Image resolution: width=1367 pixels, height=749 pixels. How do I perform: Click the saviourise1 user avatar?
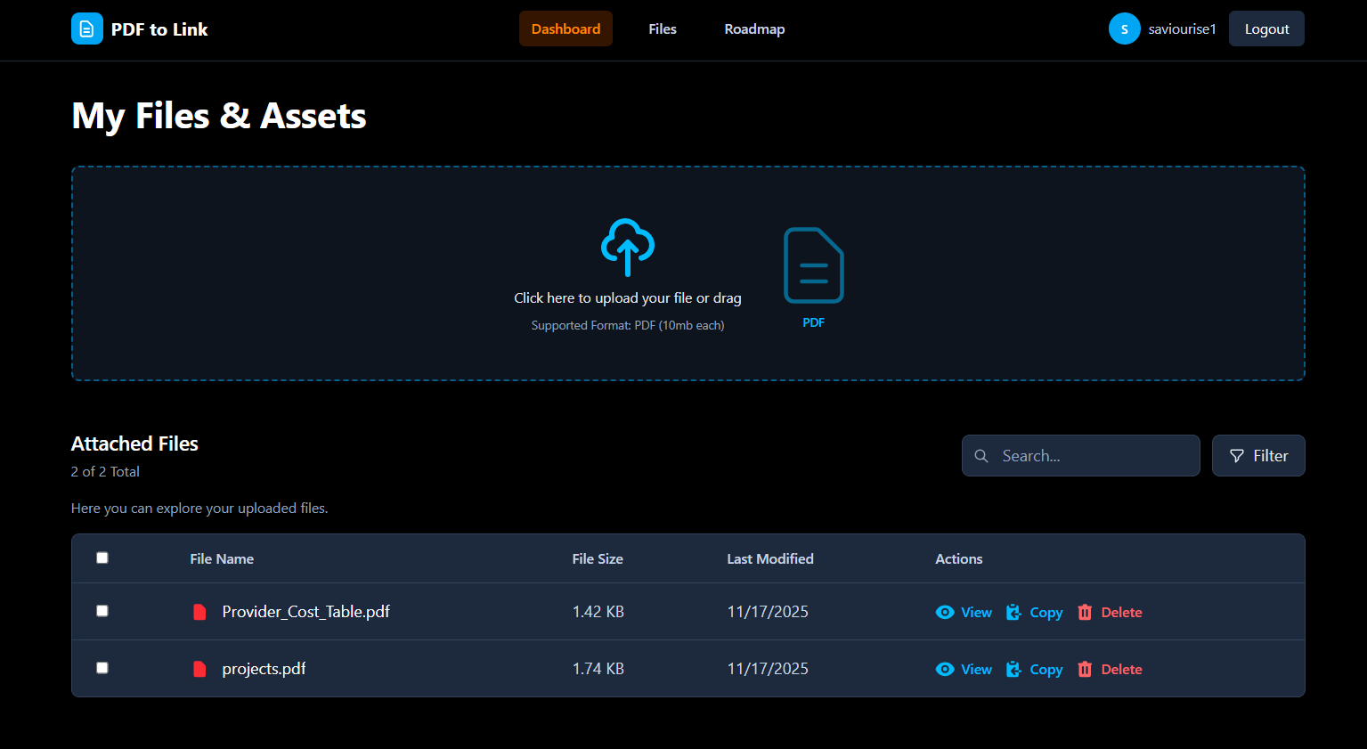(1124, 29)
